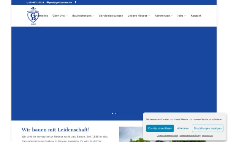Decline cookies via Ablehnen
228x142 pixels.
pos(183,128)
